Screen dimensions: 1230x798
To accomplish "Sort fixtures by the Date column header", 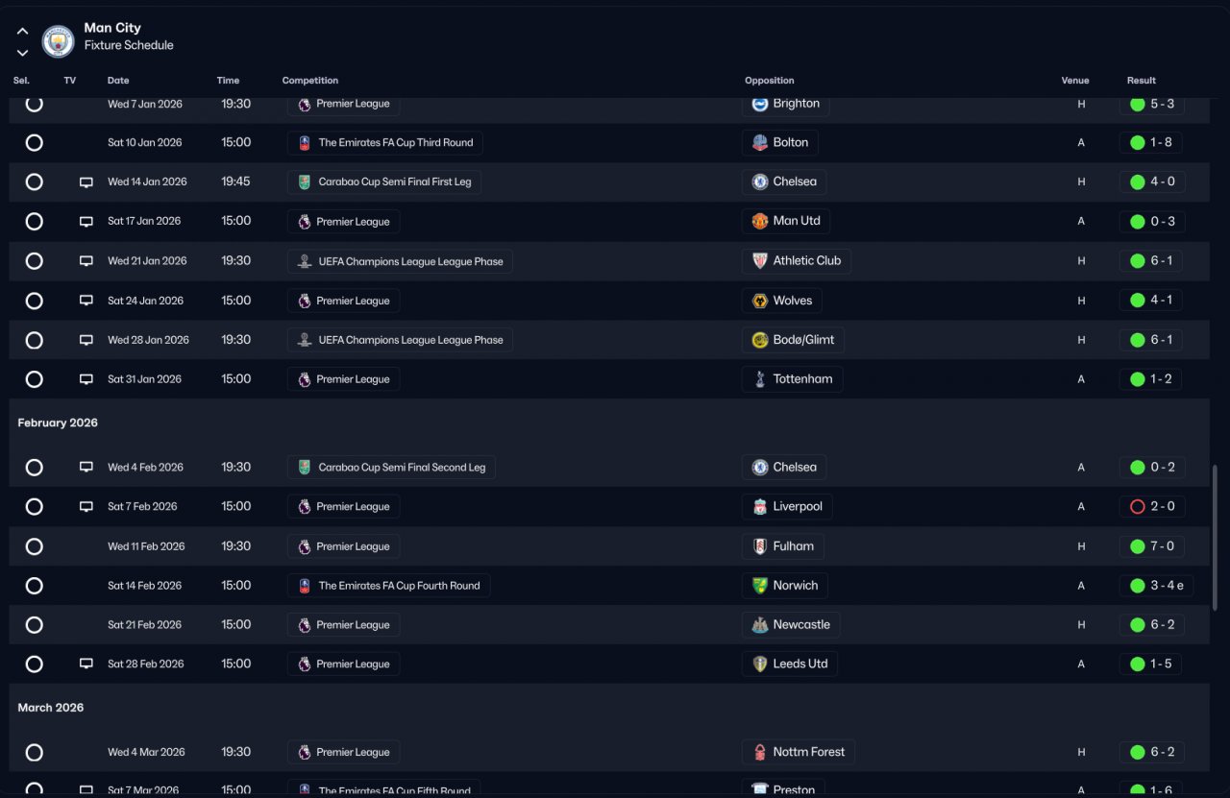I will pos(118,81).
